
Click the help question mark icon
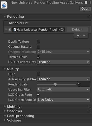tap(86, 3)
